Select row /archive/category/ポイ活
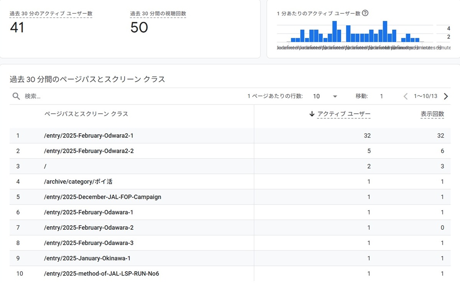The width and height of the screenshot is (460, 283). (230, 182)
